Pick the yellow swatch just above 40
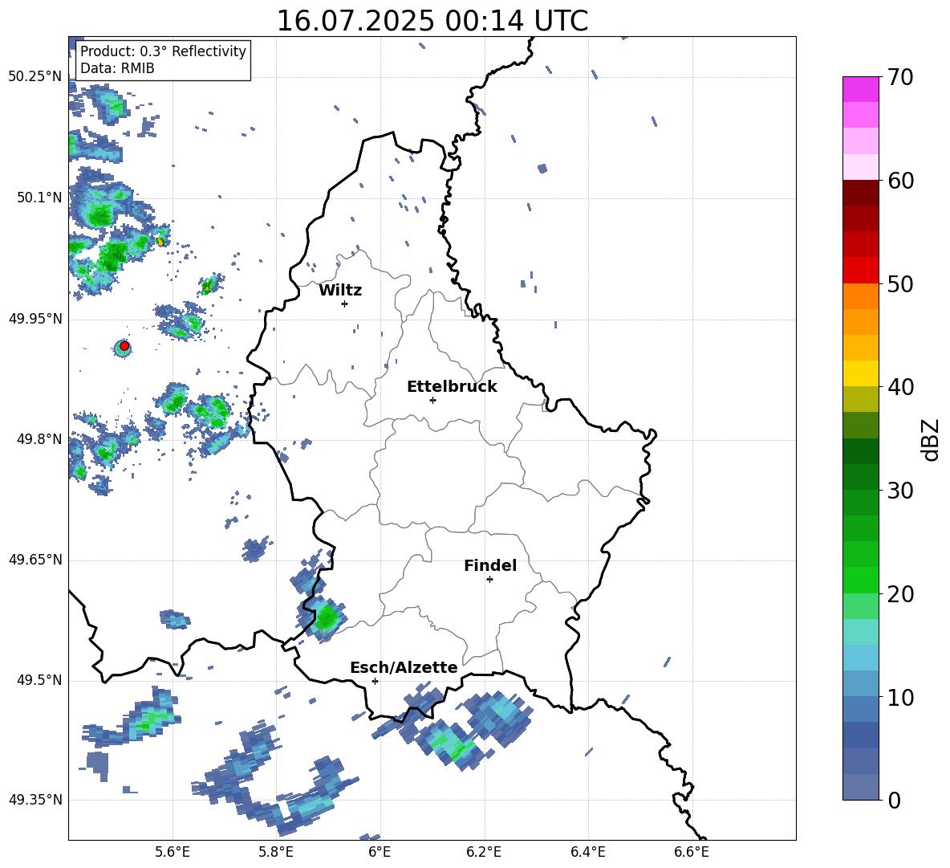The image size is (950, 868). pos(860,373)
